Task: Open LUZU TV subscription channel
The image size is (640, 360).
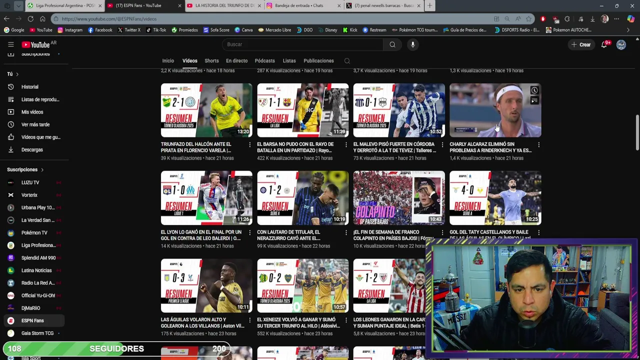Action: click(34, 182)
